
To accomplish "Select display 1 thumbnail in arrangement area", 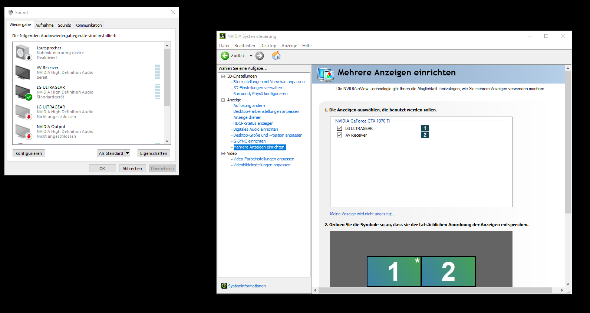I will (x=394, y=271).
